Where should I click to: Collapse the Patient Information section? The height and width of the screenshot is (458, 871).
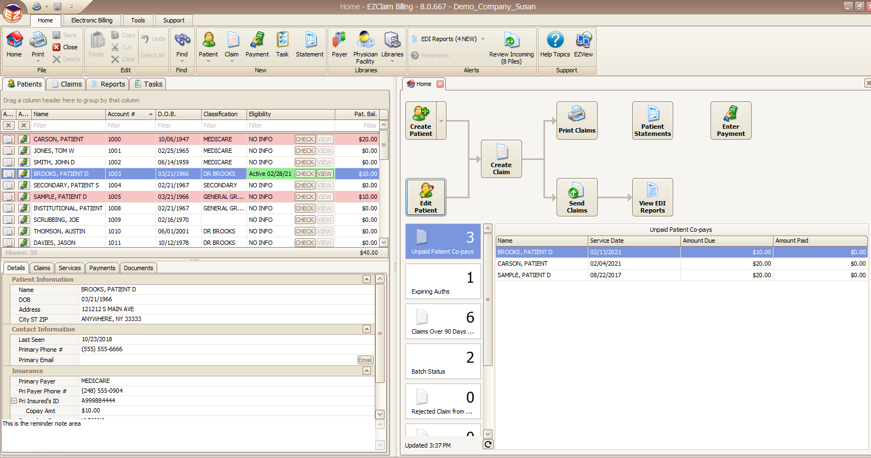pyautogui.click(x=366, y=279)
